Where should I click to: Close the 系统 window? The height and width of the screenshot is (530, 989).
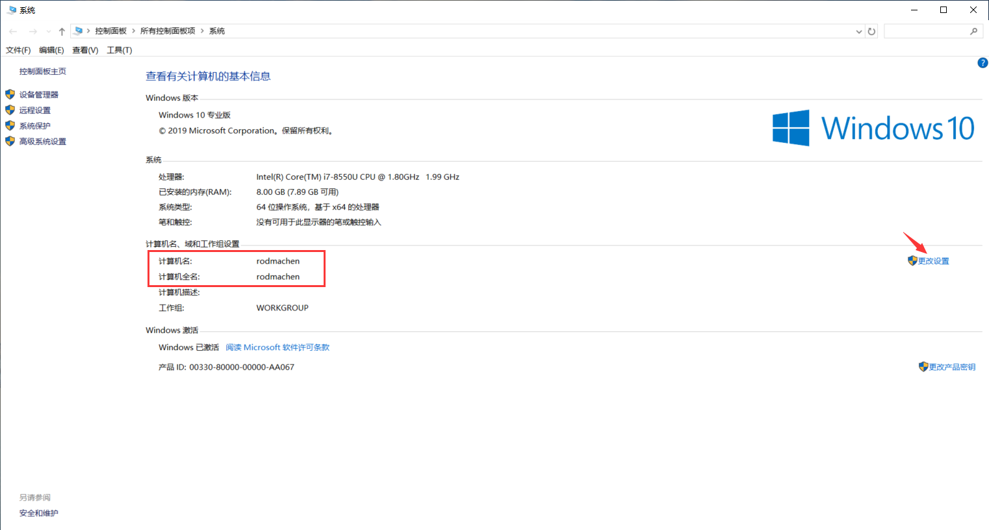click(x=973, y=10)
